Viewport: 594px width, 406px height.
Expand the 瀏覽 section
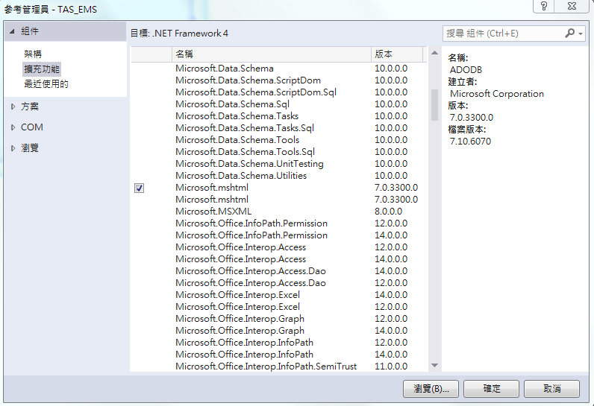pyautogui.click(x=13, y=148)
